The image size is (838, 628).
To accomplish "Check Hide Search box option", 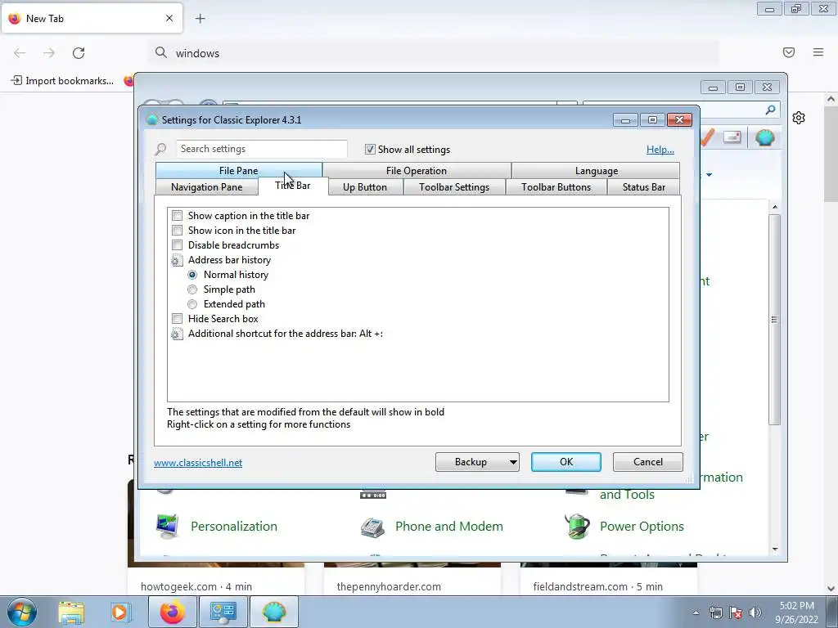I will [x=177, y=319].
